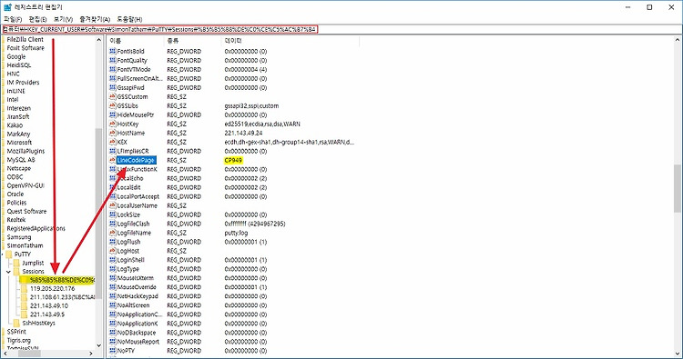Viewport: 683px width, 359px height.
Task: Click the HostName string icon
Action: [112, 133]
